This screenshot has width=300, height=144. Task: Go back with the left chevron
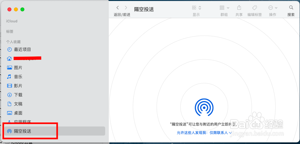[118, 8]
